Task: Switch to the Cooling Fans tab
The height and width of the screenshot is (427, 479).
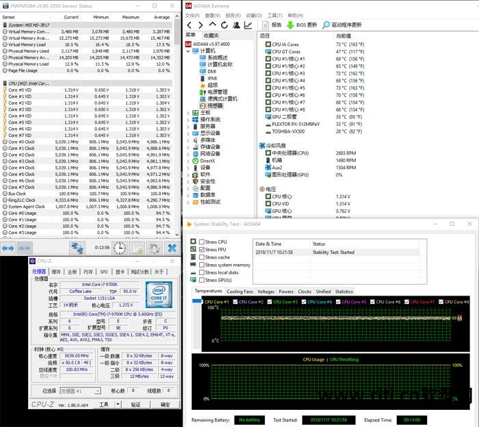Action: [x=239, y=292]
